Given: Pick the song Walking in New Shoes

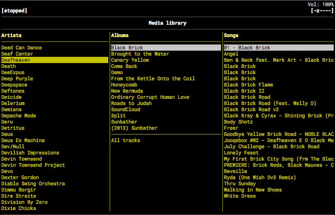Looking at the screenshot, I should [x=253, y=190].
